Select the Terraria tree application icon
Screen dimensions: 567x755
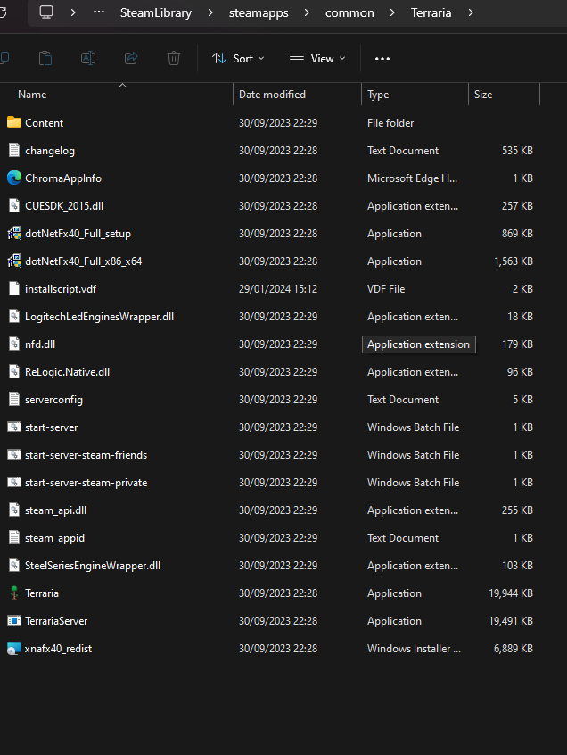(14, 593)
